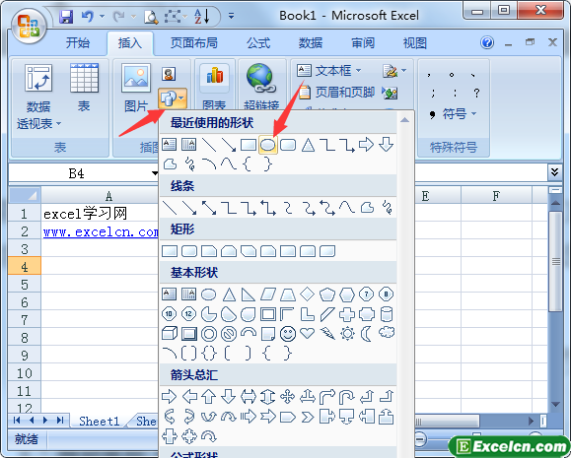The height and width of the screenshot is (458, 571).
Task: Open the Name Box dropdown arrow
Action: click(155, 173)
